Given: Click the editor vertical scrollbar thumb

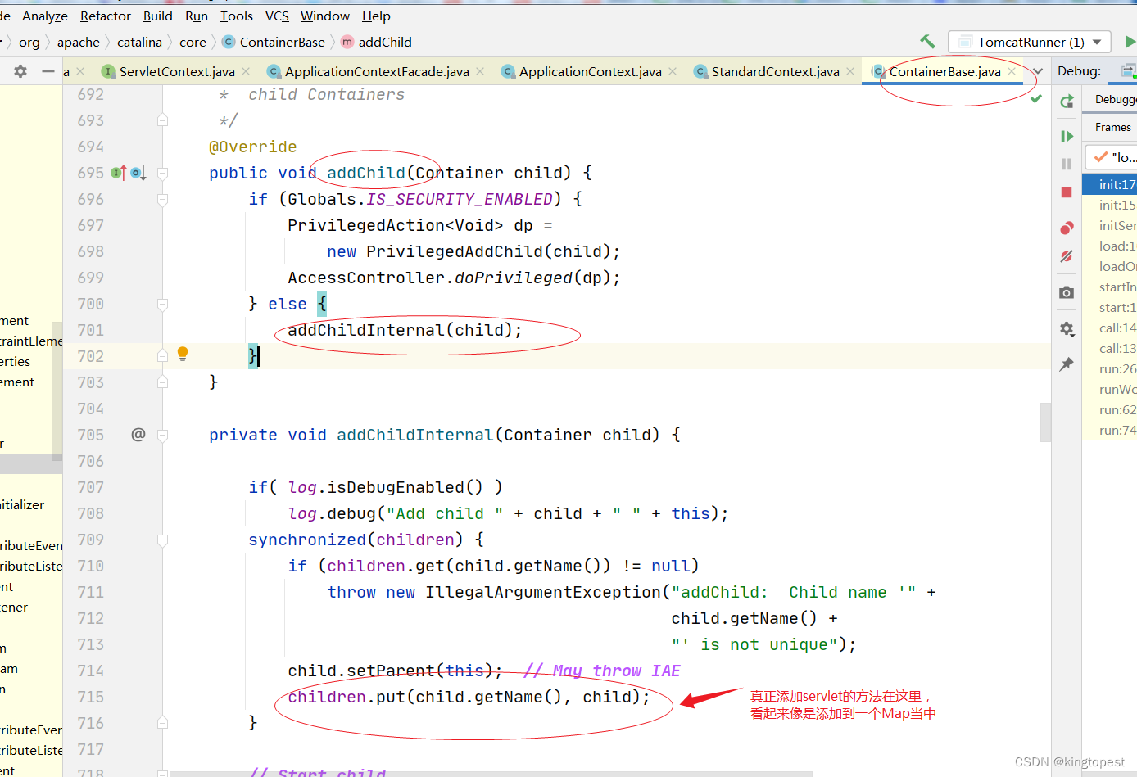Looking at the screenshot, I should pos(1045,422).
